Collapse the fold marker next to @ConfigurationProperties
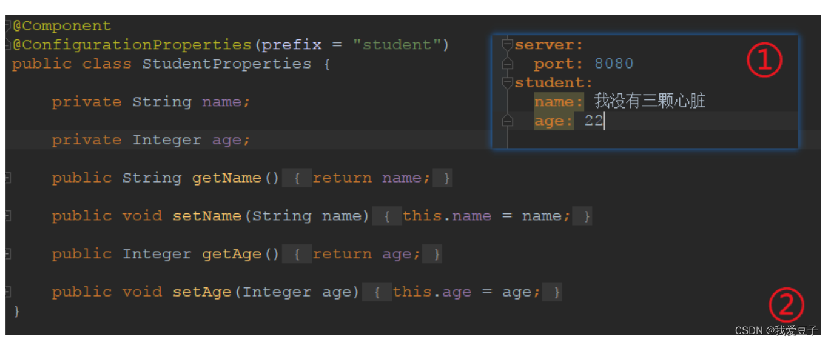 pyautogui.click(x=8, y=45)
